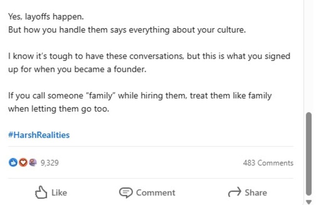Click the paragraph starting "I know it's tough"

149,63
